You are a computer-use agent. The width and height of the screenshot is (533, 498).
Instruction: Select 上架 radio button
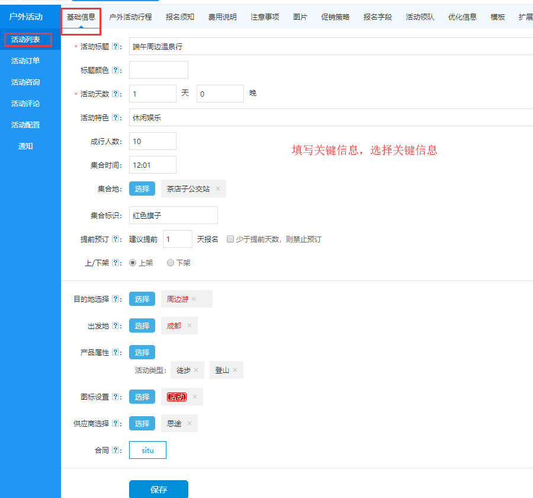point(133,263)
